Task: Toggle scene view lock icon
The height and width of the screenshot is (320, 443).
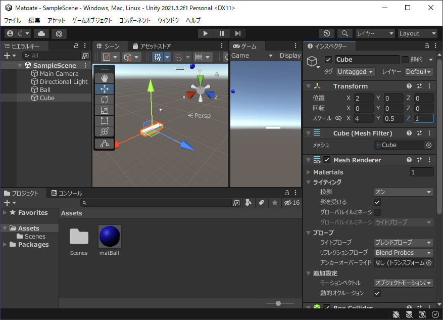Action: click(x=217, y=74)
